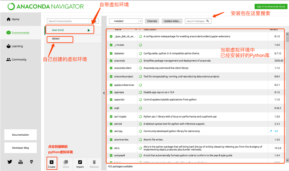This screenshot has height=171, width=289.
Task: Click inside the Search Packages field
Action: coord(196,21)
